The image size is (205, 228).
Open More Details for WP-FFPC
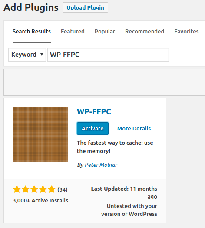[134, 129]
